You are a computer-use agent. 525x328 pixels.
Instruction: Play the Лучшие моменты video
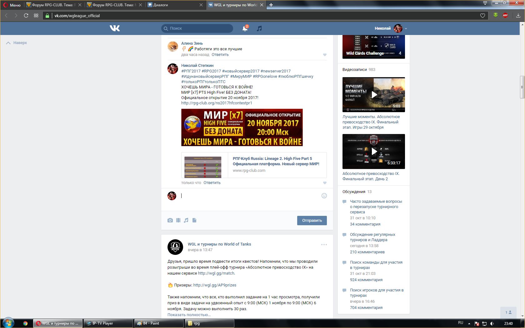point(374,95)
